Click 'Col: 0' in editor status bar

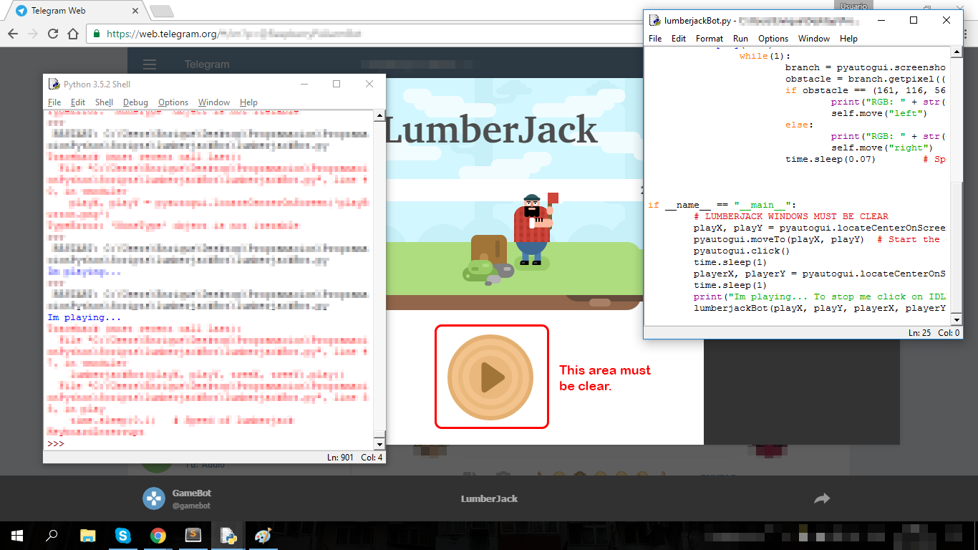949,333
